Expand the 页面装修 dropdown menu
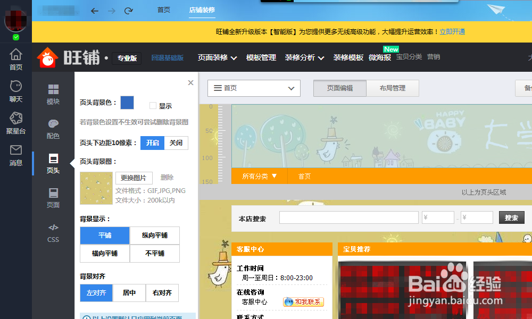Screen dimensions: 532x319 [217, 57]
